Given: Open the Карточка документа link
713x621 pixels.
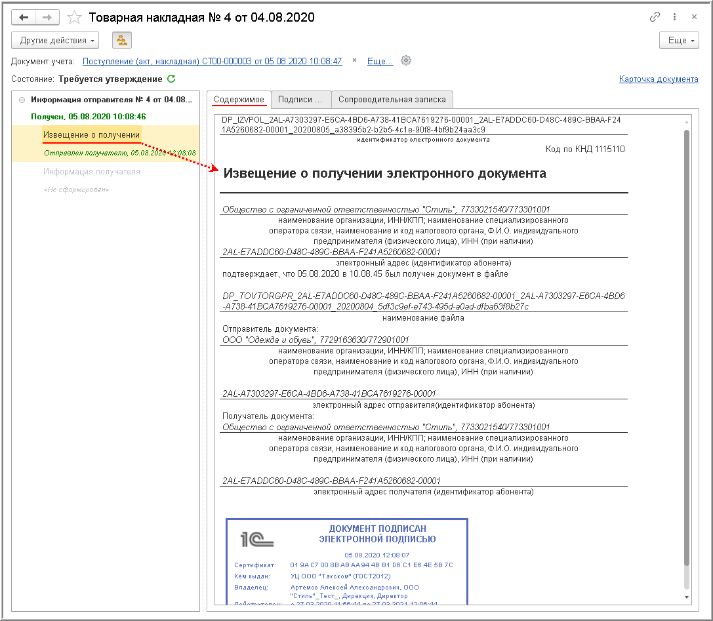Looking at the screenshot, I should tap(659, 79).
